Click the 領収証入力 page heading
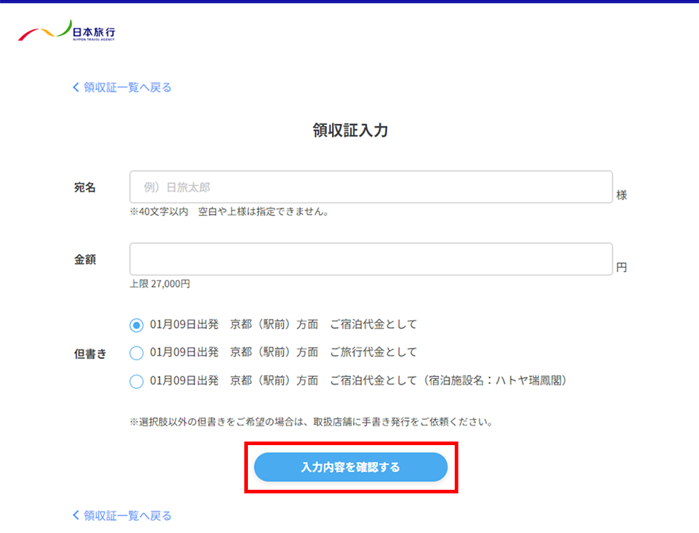 350,130
